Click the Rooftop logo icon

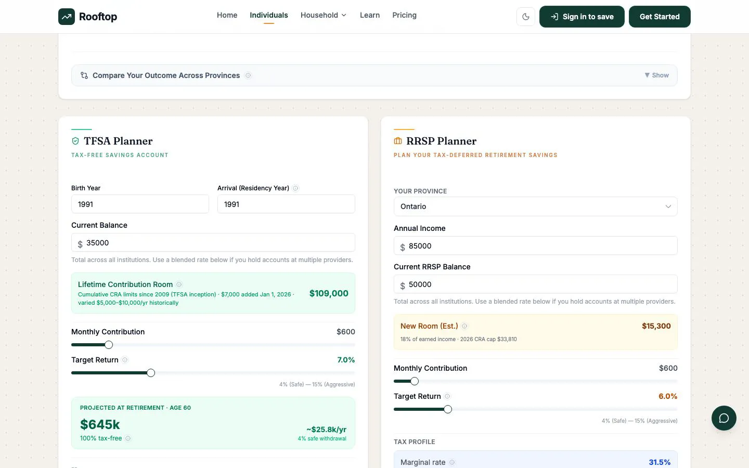coord(67,17)
